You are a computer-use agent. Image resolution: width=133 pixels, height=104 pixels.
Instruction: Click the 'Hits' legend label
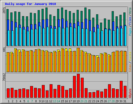tap(130, 11)
